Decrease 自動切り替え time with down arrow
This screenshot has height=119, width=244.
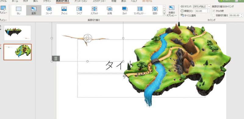(x=241, y=16)
